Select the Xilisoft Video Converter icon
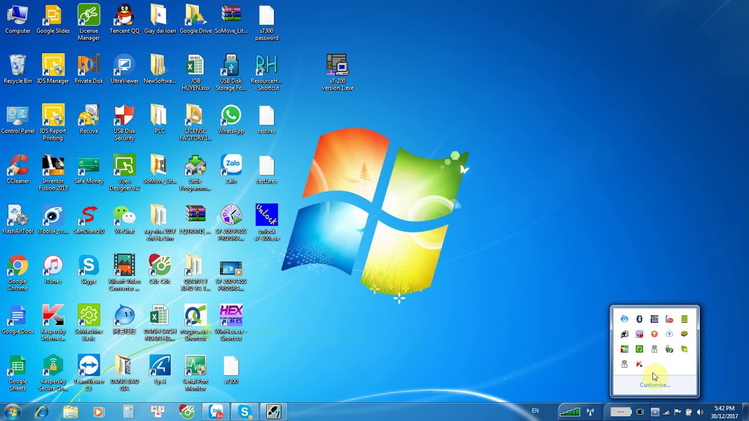Viewport: 749px width, 421px height. coord(124,273)
